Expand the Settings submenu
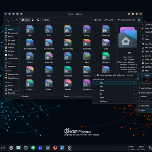Image resolution: width=152 pixels, height=152 pixels. [114, 101]
